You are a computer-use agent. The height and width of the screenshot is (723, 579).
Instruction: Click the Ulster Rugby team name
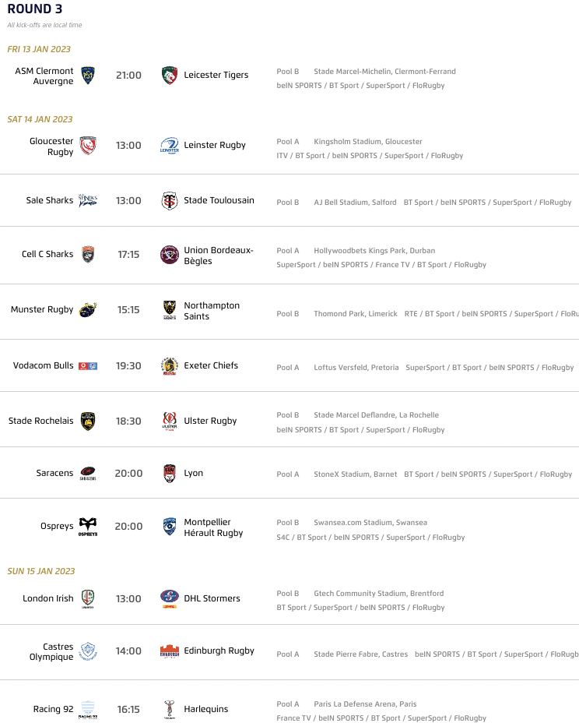coord(210,421)
